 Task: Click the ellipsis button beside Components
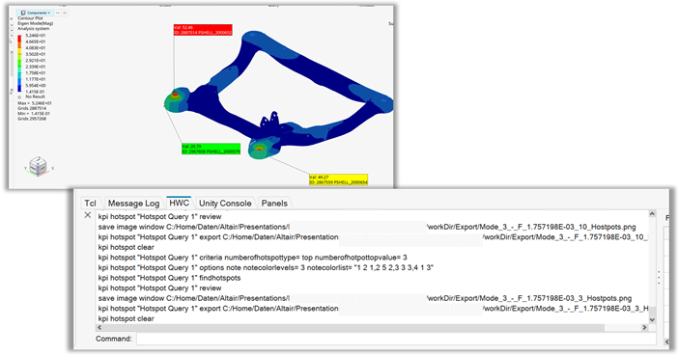pos(58,13)
